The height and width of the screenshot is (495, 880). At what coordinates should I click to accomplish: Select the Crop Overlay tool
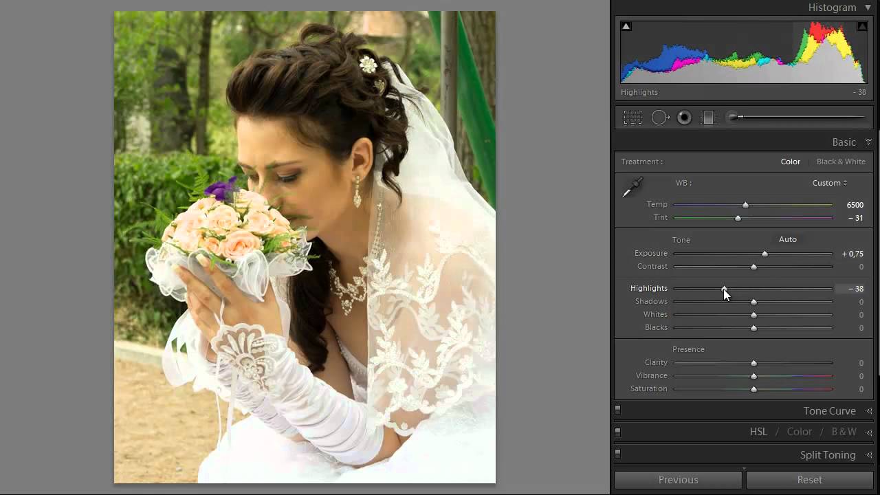[x=632, y=118]
